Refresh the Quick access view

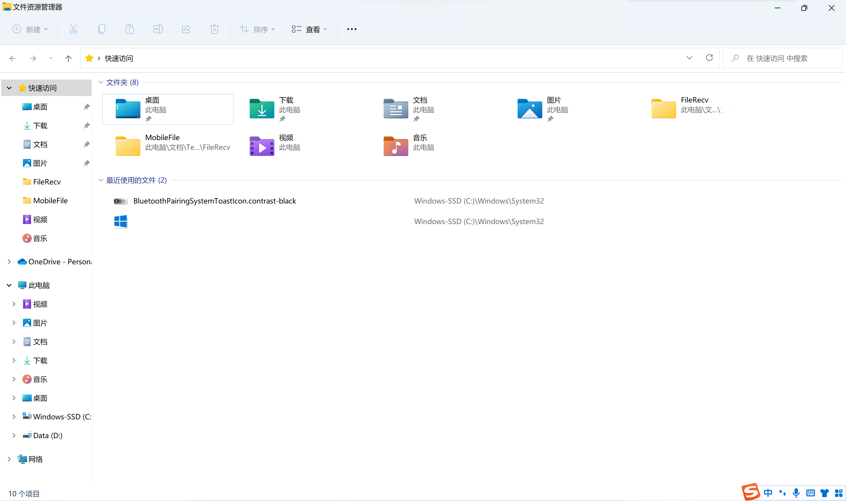709,58
